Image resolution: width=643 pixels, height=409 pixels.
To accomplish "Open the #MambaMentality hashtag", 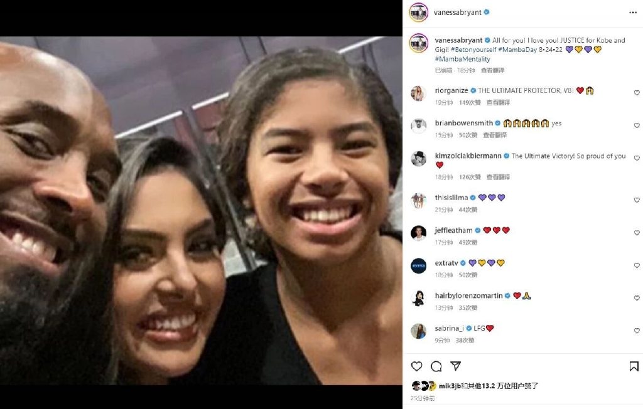I will [463, 59].
